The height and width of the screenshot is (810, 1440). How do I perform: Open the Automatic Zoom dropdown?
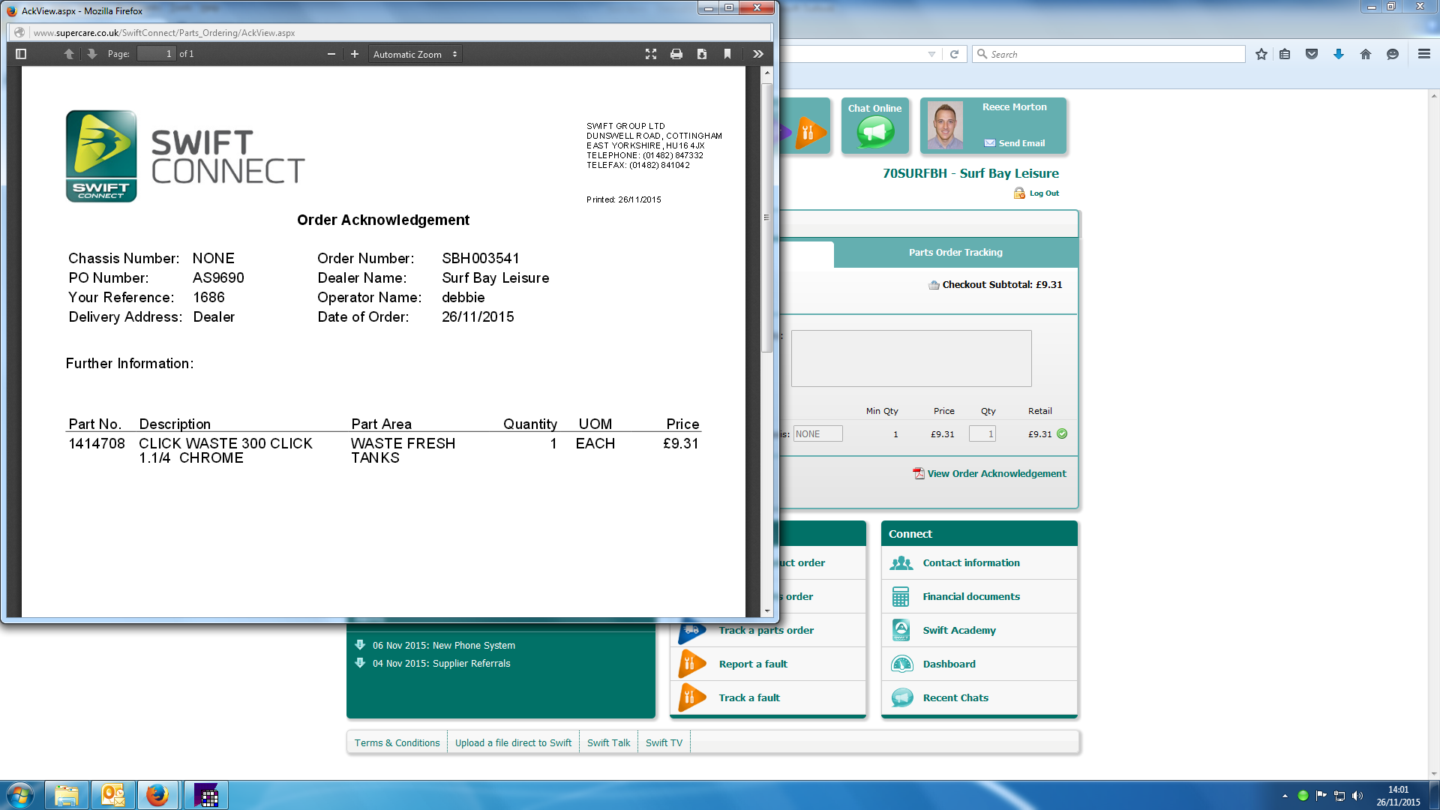pos(415,54)
